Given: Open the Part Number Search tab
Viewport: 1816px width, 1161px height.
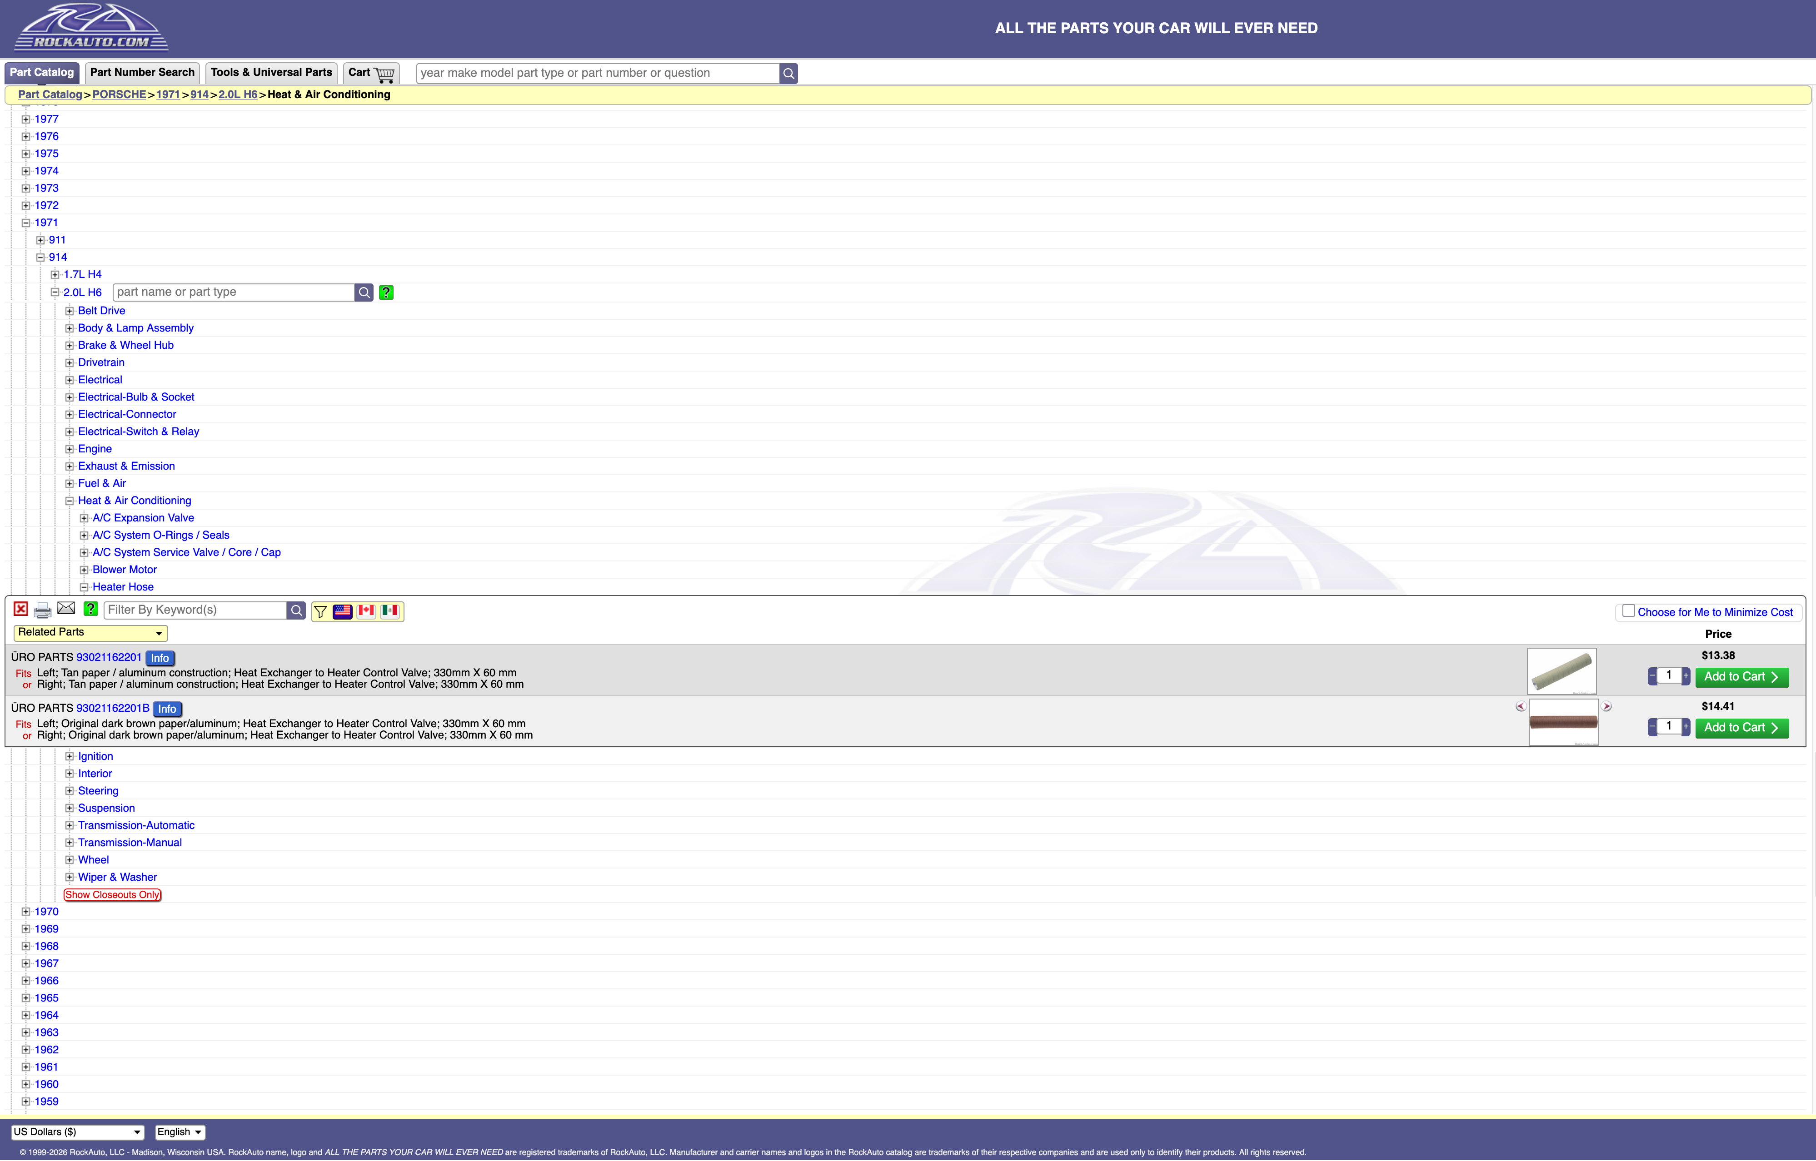Looking at the screenshot, I should click(x=142, y=72).
